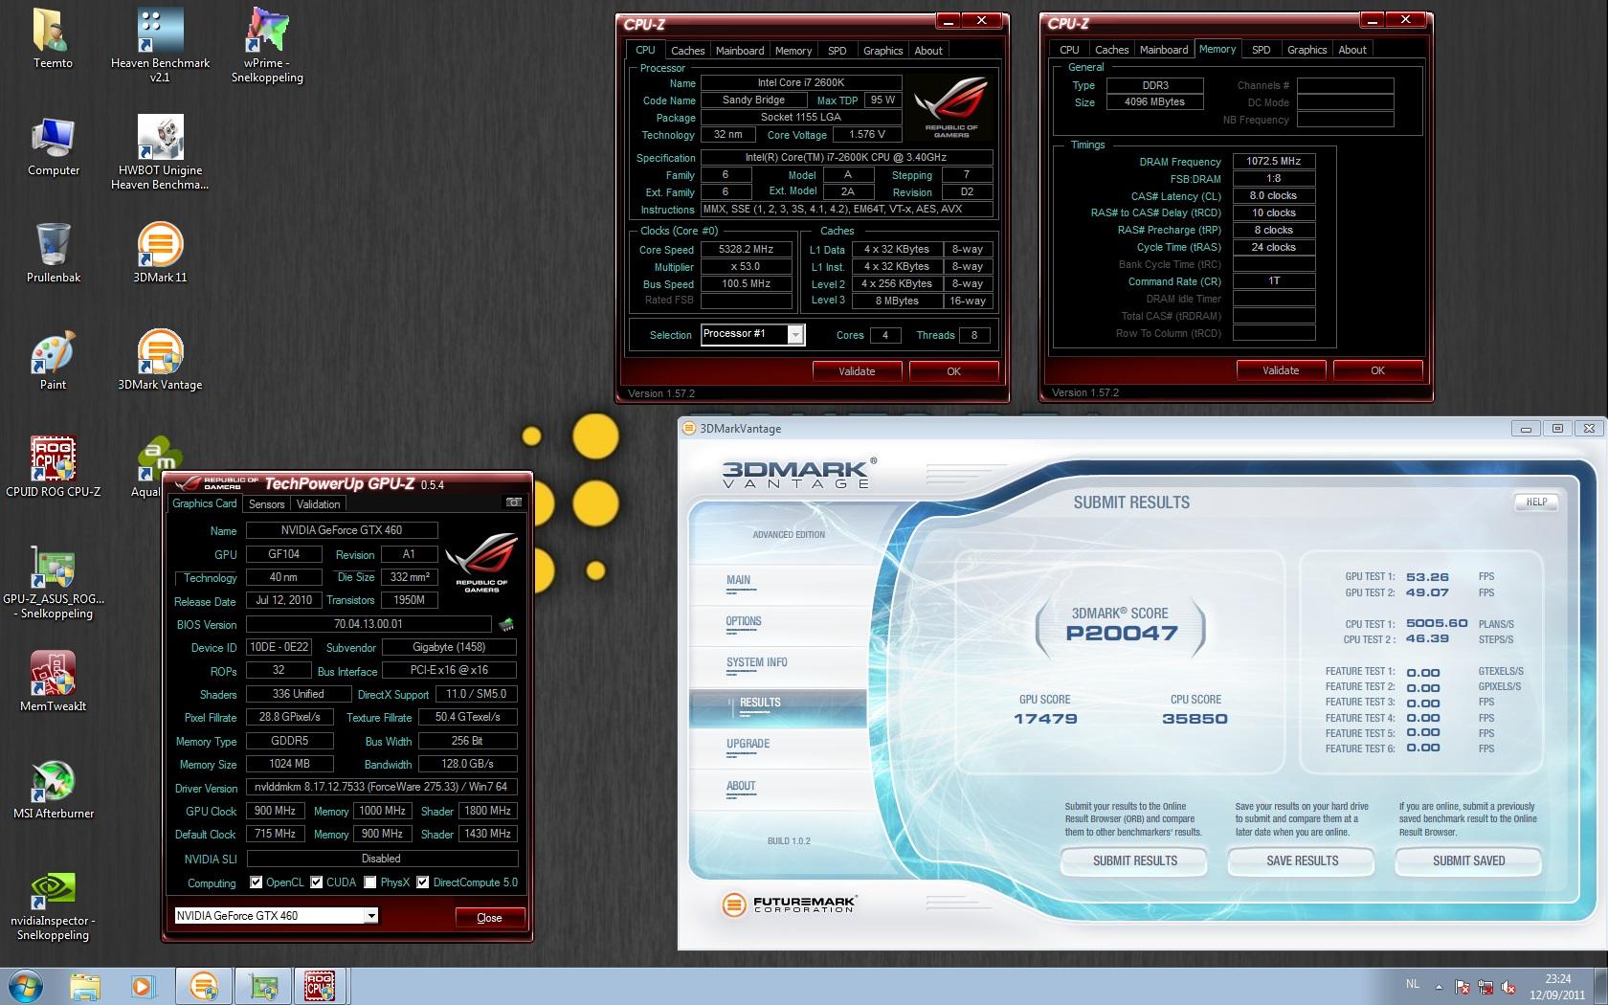Click the taskbar clock showing 23:24
The image size is (1608, 1005).
(1557, 987)
